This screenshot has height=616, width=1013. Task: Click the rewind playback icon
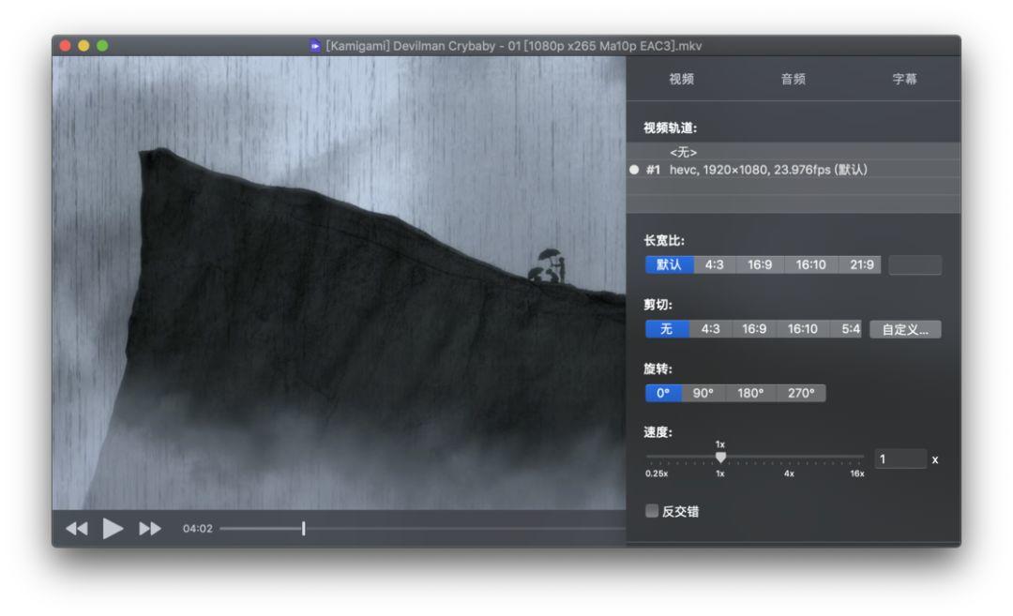tap(77, 529)
